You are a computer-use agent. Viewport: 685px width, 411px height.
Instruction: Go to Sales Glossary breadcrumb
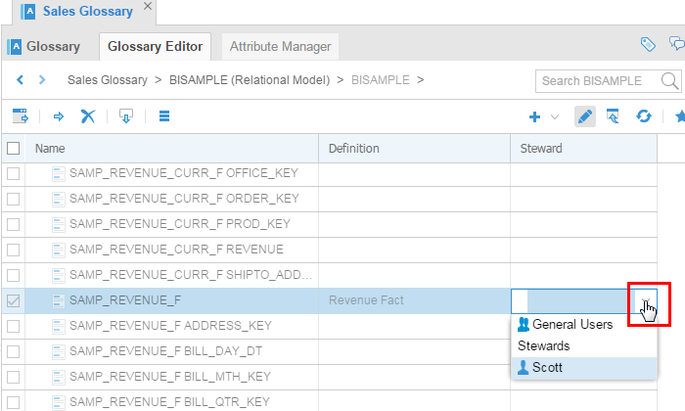point(107,80)
